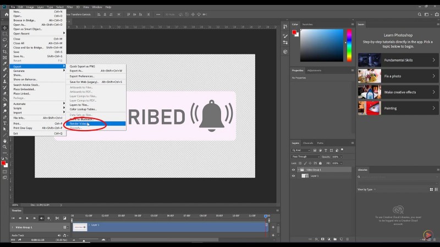Click the Home icon in options bar

[x=7, y=15]
